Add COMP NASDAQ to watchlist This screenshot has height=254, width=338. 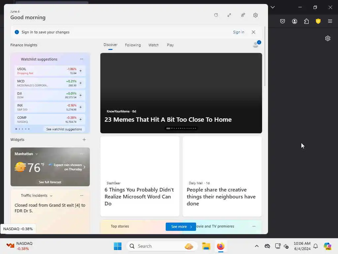click(x=81, y=119)
